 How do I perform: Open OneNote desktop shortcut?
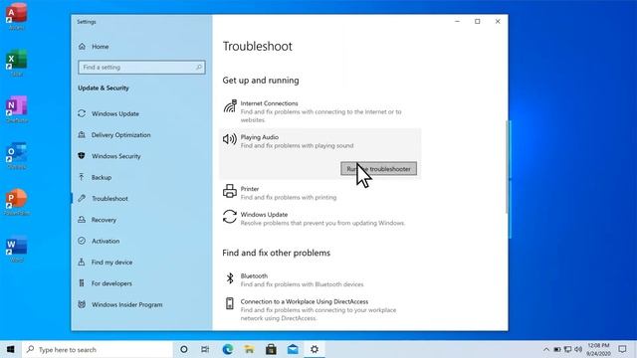[x=16, y=108]
